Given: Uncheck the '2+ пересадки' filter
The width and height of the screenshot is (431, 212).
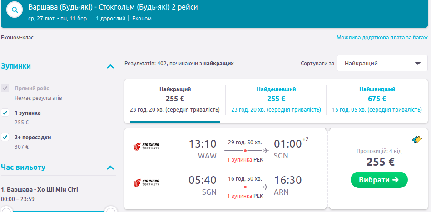Looking at the screenshot, I should pyautogui.click(x=5, y=137).
